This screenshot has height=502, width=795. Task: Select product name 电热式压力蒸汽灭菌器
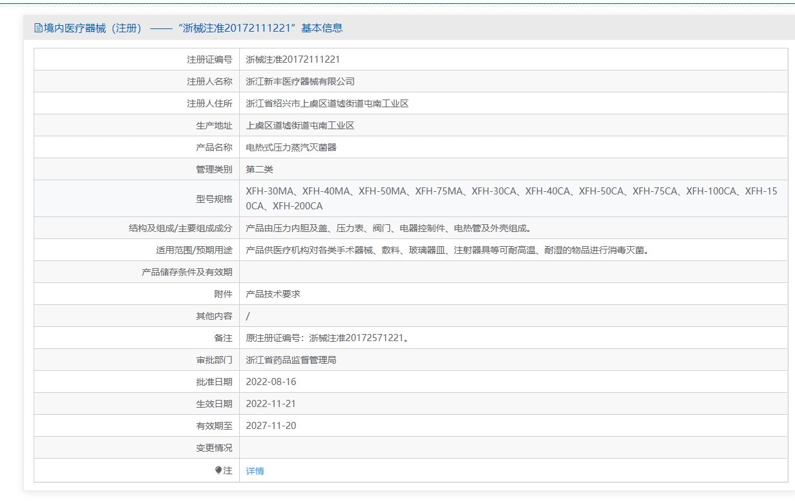[x=291, y=147]
